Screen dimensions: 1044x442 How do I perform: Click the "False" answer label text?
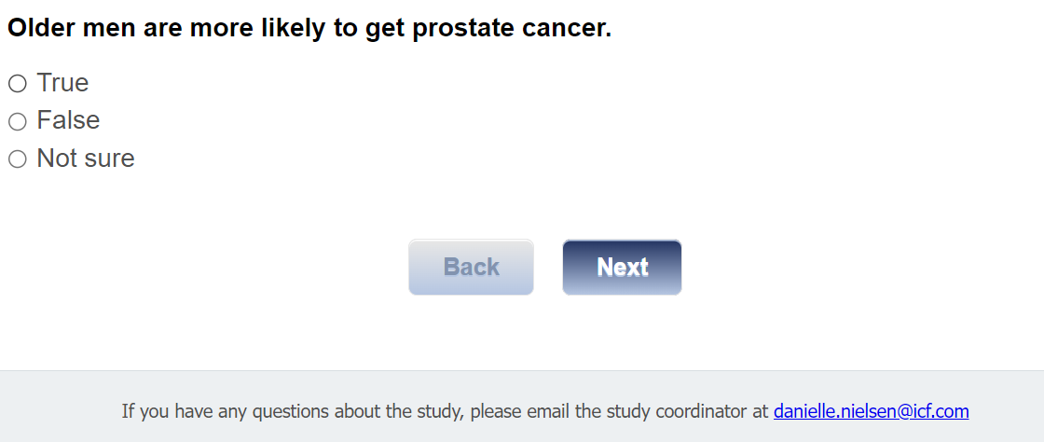(x=68, y=120)
